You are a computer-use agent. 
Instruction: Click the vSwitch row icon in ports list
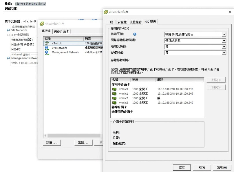click(x=47, y=43)
